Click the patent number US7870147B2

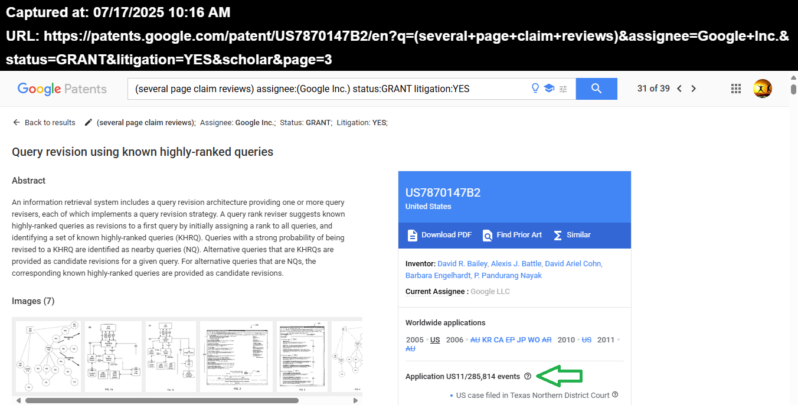[443, 193]
